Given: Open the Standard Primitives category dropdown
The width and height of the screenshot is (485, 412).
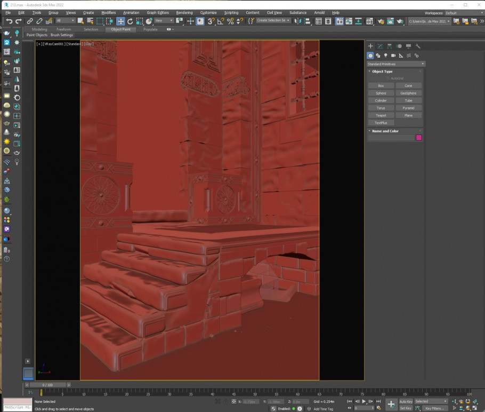Looking at the screenshot, I should [x=396, y=64].
